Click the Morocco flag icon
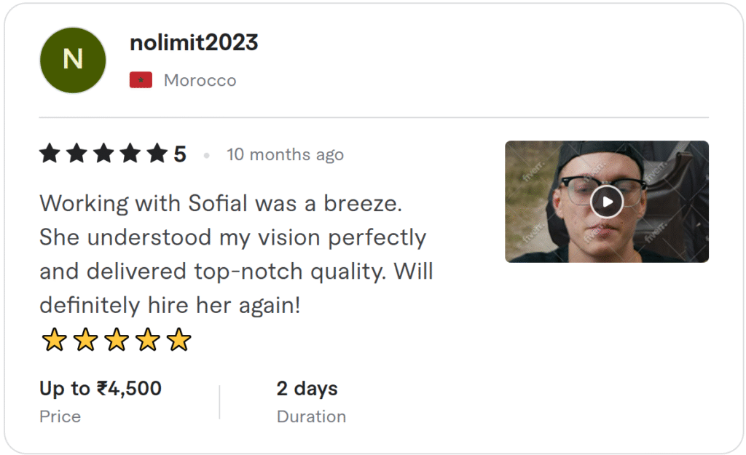 tap(141, 80)
